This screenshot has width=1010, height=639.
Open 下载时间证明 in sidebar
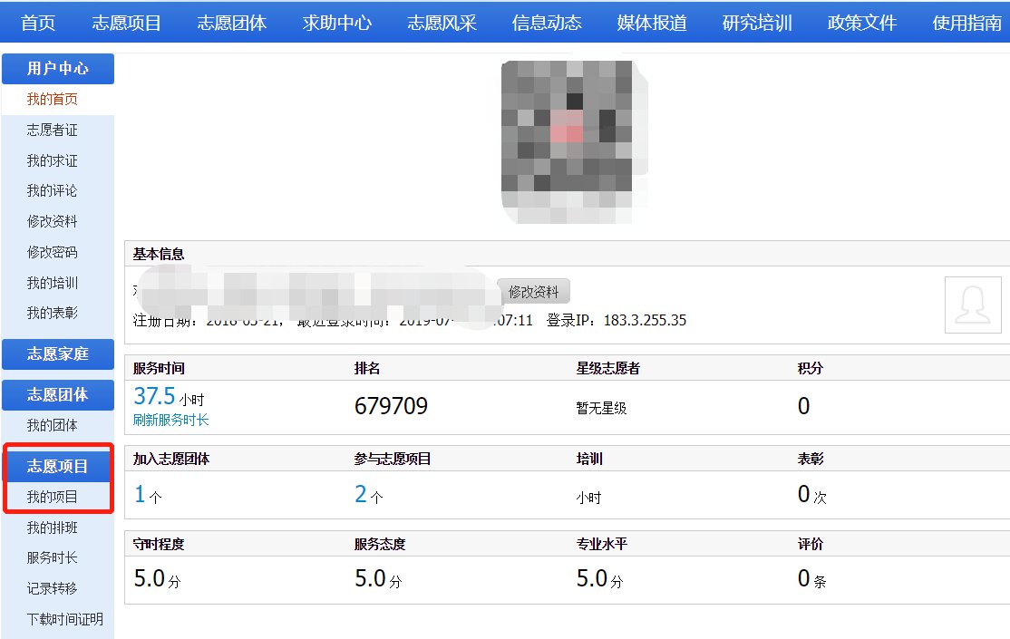point(64,619)
